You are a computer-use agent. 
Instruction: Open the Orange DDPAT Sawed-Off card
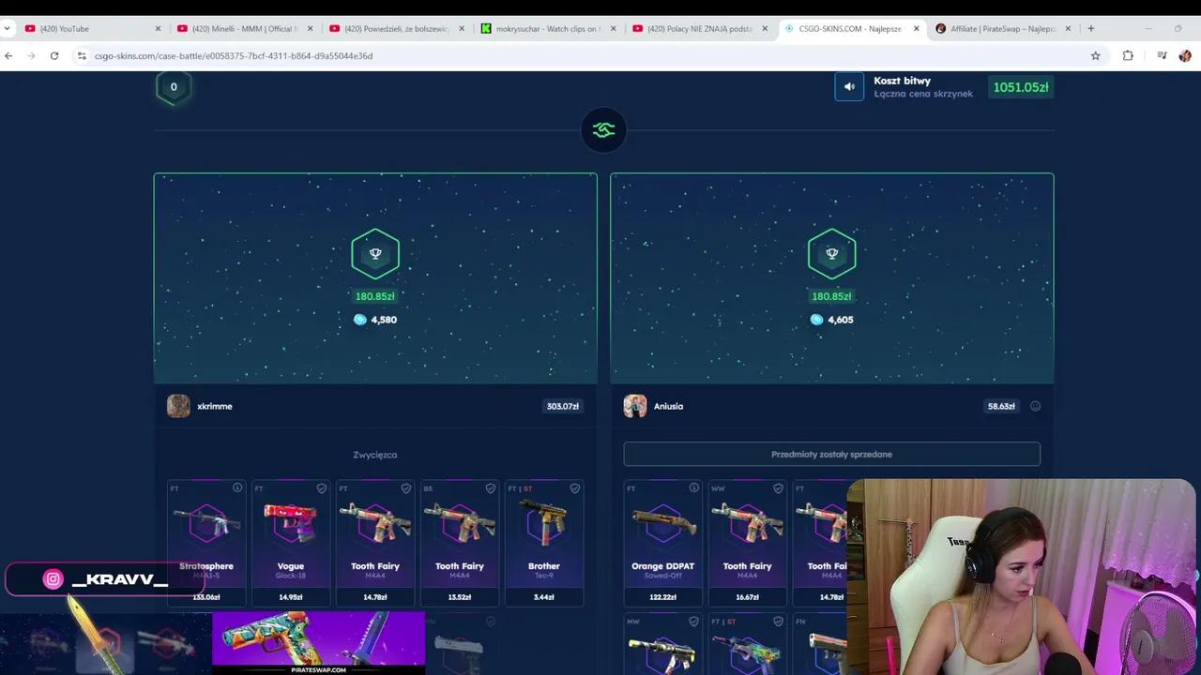(662, 543)
